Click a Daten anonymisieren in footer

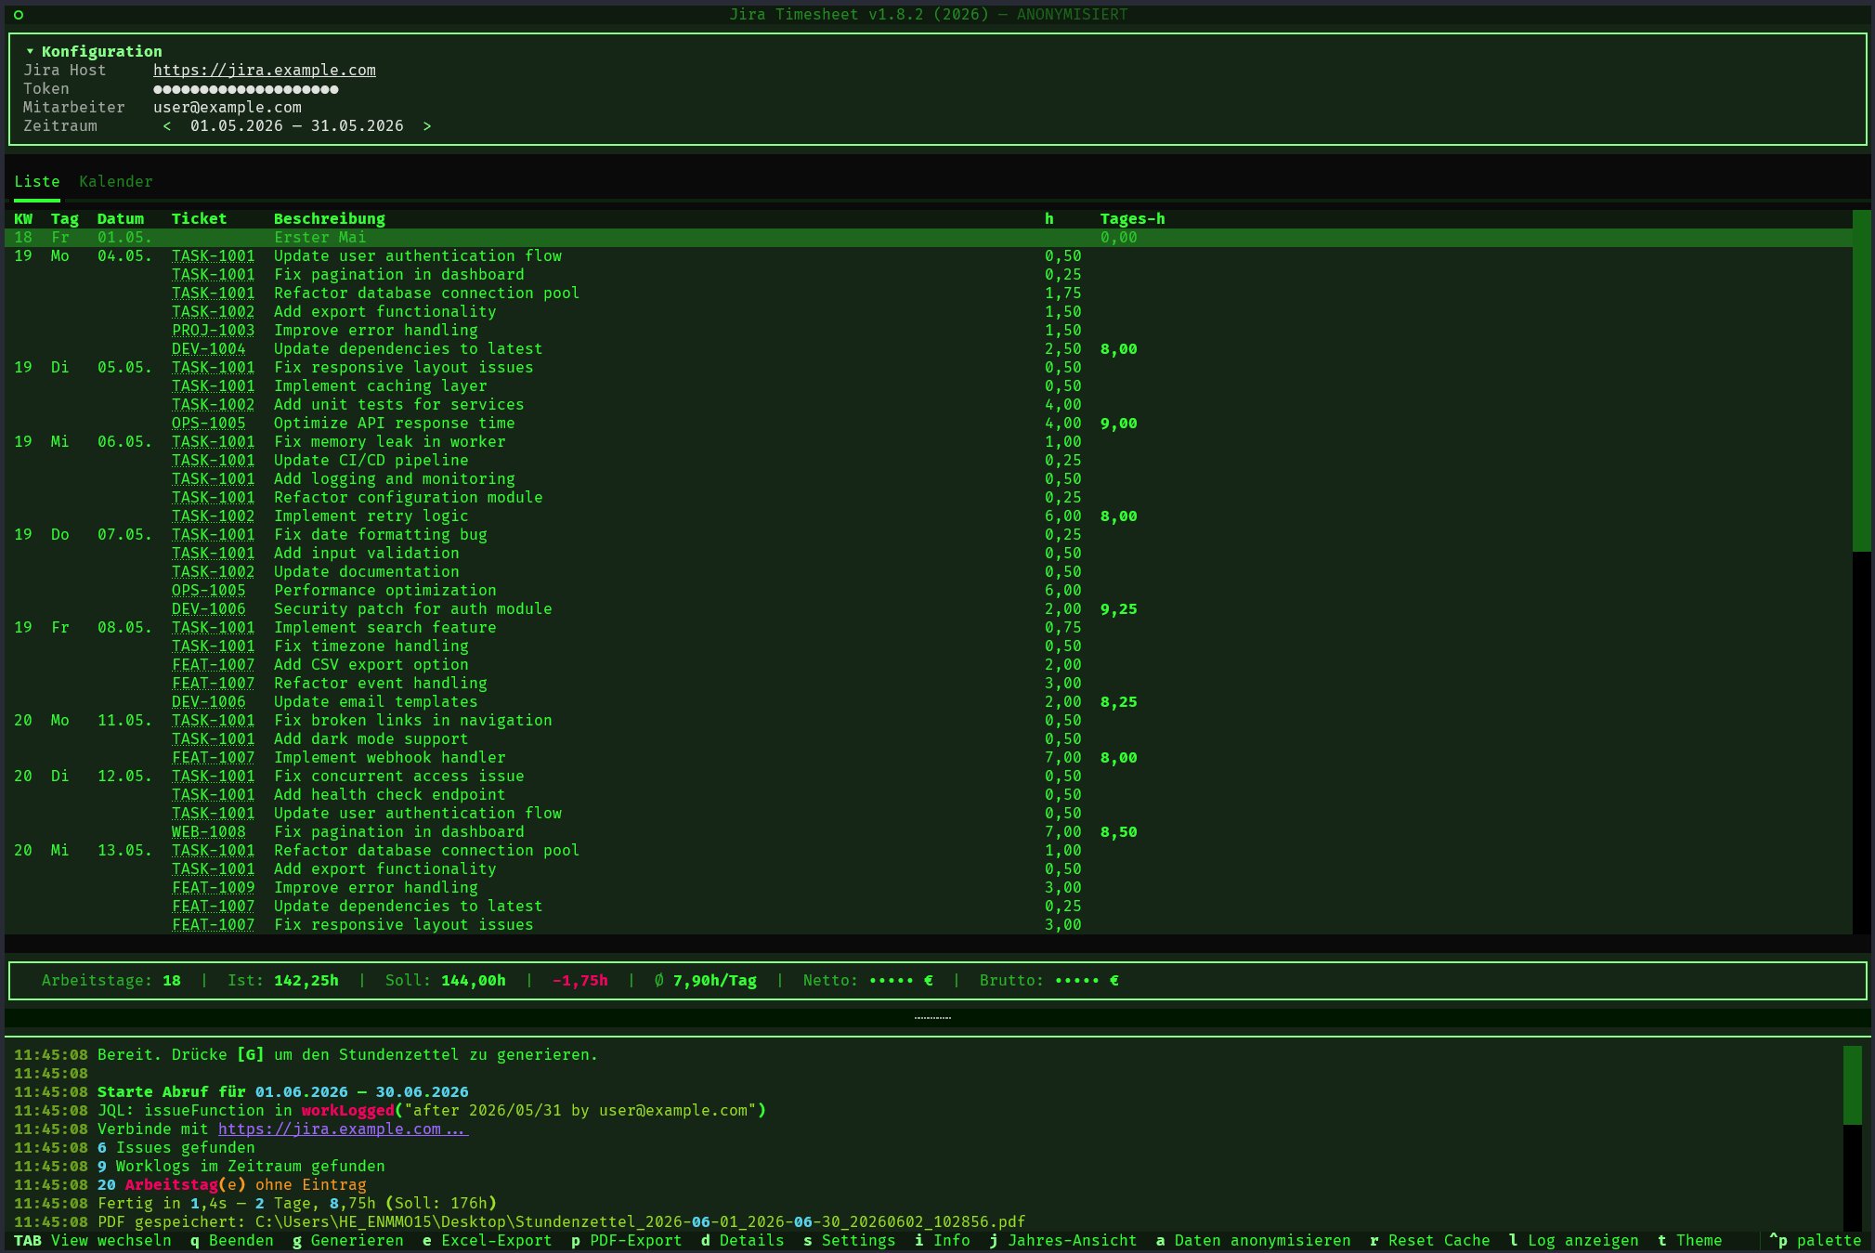coord(1254,1240)
